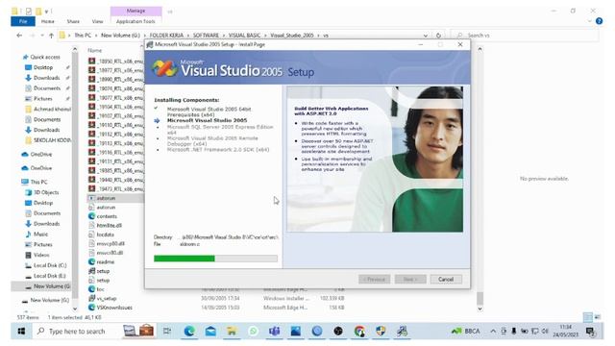Go back using Explorer back arrow

pos(19,36)
